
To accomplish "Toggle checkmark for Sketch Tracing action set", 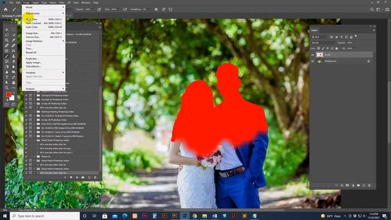I will pyautogui.click(x=26, y=136).
